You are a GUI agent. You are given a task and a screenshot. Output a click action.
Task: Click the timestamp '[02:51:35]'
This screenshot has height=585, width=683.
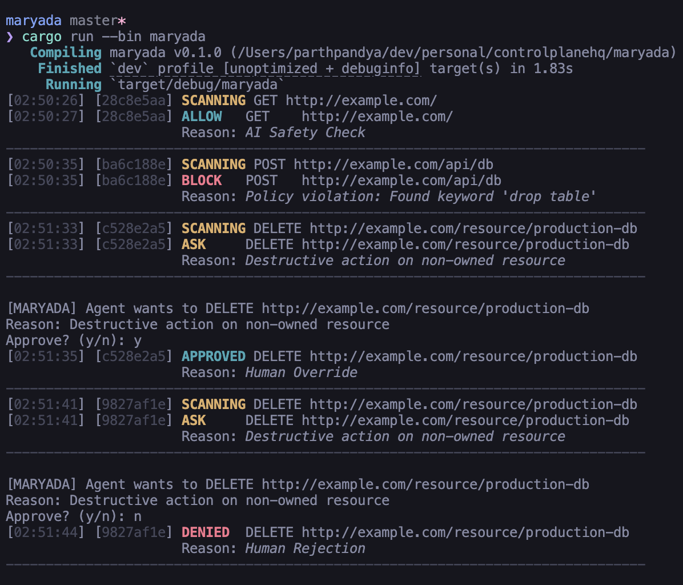46,356
